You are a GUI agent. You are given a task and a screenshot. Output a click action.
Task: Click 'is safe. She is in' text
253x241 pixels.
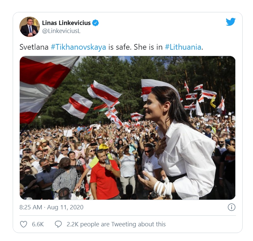click(x=135, y=47)
